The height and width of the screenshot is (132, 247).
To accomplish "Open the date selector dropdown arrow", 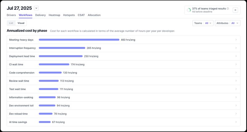I will tap(36, 8).
